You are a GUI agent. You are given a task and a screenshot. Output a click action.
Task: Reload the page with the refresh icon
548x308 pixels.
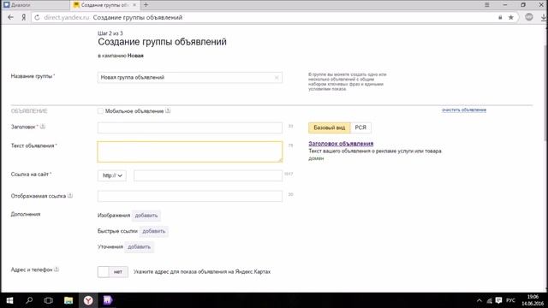37,17
